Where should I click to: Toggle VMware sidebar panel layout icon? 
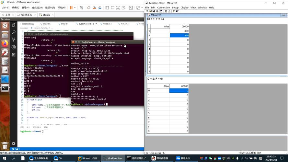(x=107, y=8)
